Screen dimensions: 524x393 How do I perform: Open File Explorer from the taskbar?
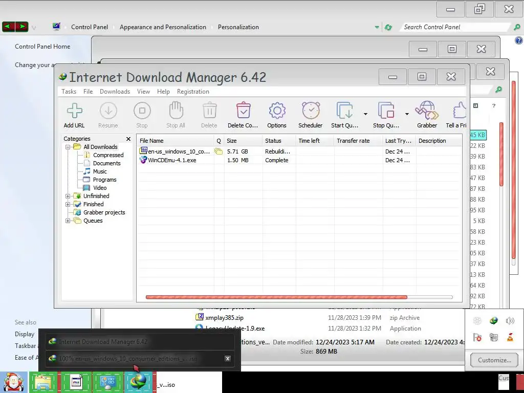(43, 383)
